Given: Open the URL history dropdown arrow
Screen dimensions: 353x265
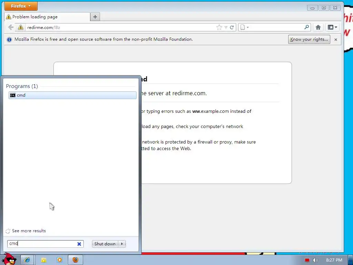Looking at the screenshot, I should [226, 28].
